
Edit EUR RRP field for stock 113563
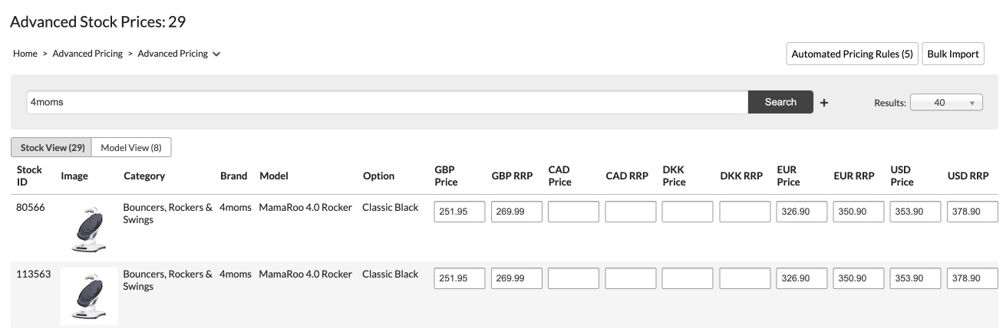coord(859,278)
